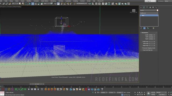Toggle the 3D Snaps button
The height and width of the screenshot is (96, 172).
coord(62,4)
